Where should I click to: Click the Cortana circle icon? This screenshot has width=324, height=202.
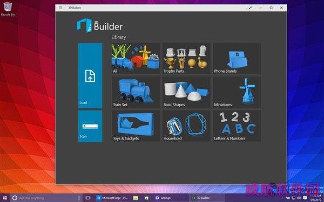15,198
